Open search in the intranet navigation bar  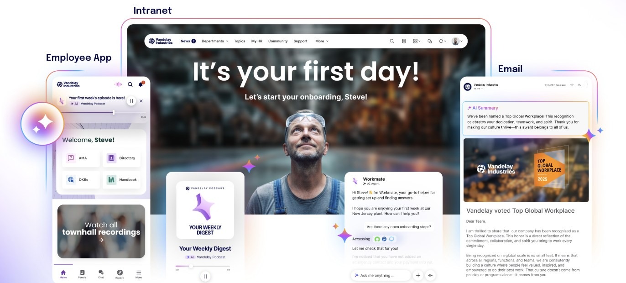[x=391, y=41]
